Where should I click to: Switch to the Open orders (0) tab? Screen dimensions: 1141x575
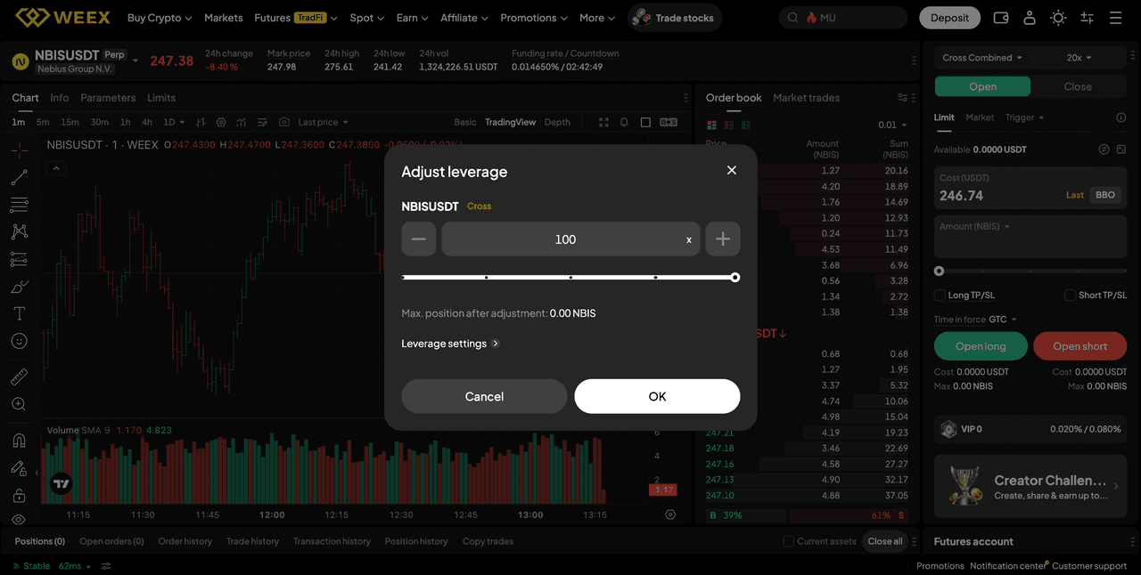tap(111, 541)
